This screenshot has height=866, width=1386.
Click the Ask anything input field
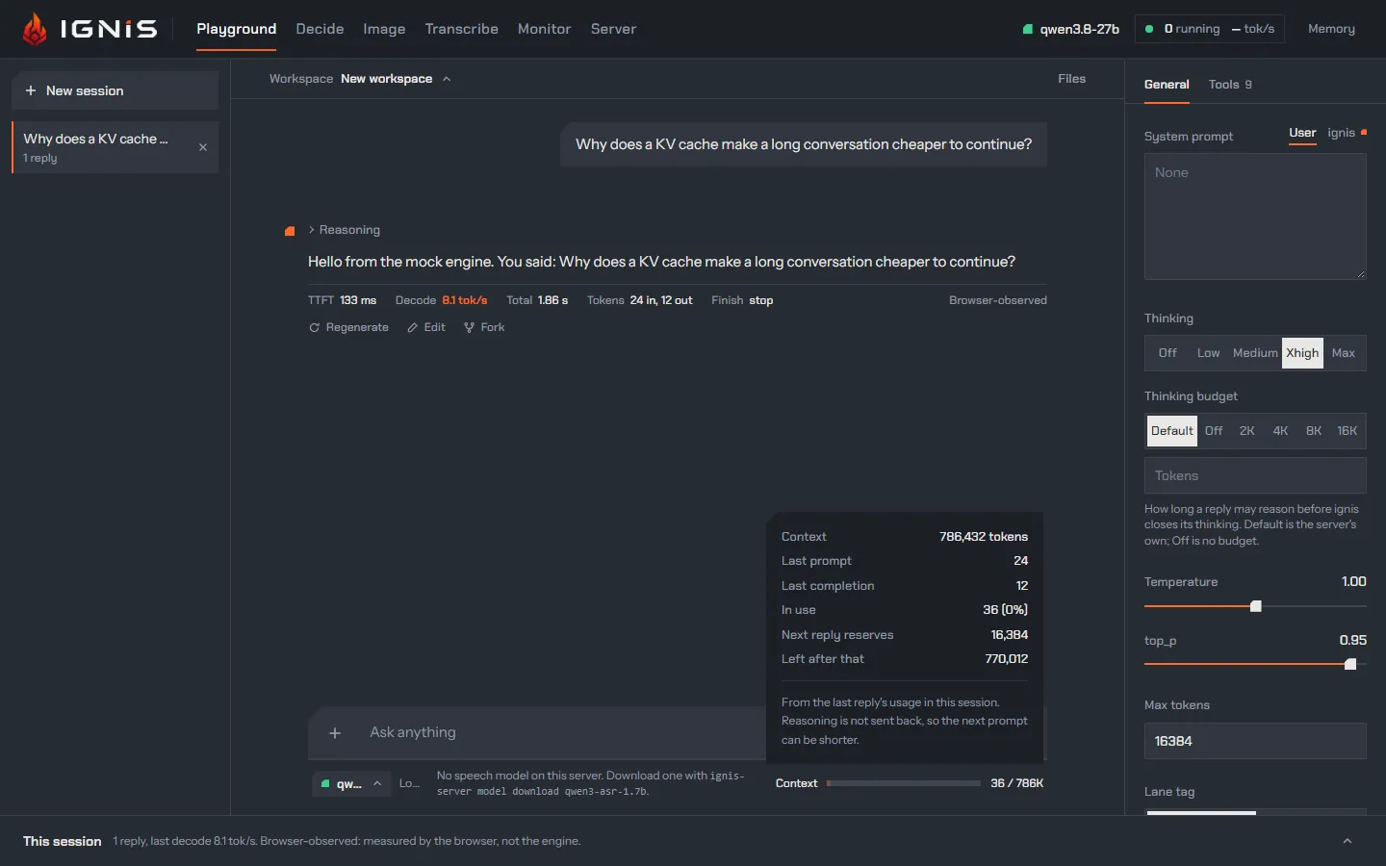tap(563, 733)
